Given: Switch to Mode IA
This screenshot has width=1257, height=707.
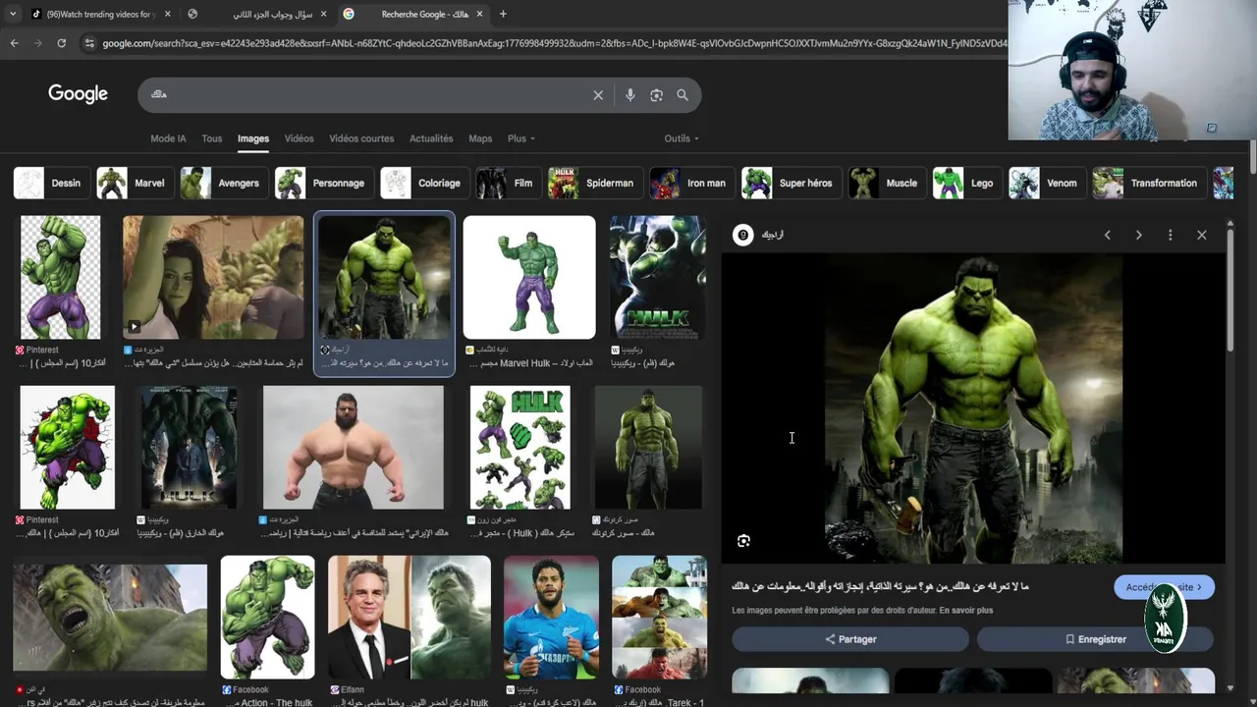Looking at the screenshot, I should (168, 138).
